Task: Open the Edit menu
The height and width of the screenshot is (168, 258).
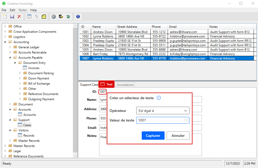Action: 12,10
